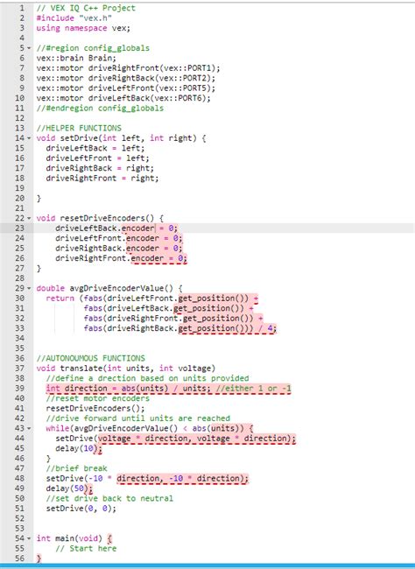The width and height of the screenshot is (415, 569).
Task: Click the "// VEX IQ C++ Project" comment
Action: point(86,8)
